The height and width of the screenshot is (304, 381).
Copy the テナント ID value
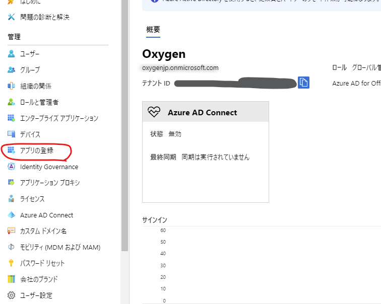point(303,83)
